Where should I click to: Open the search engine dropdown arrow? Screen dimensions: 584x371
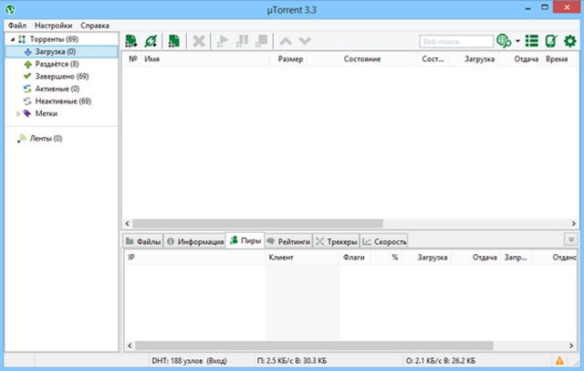point(517,41)
